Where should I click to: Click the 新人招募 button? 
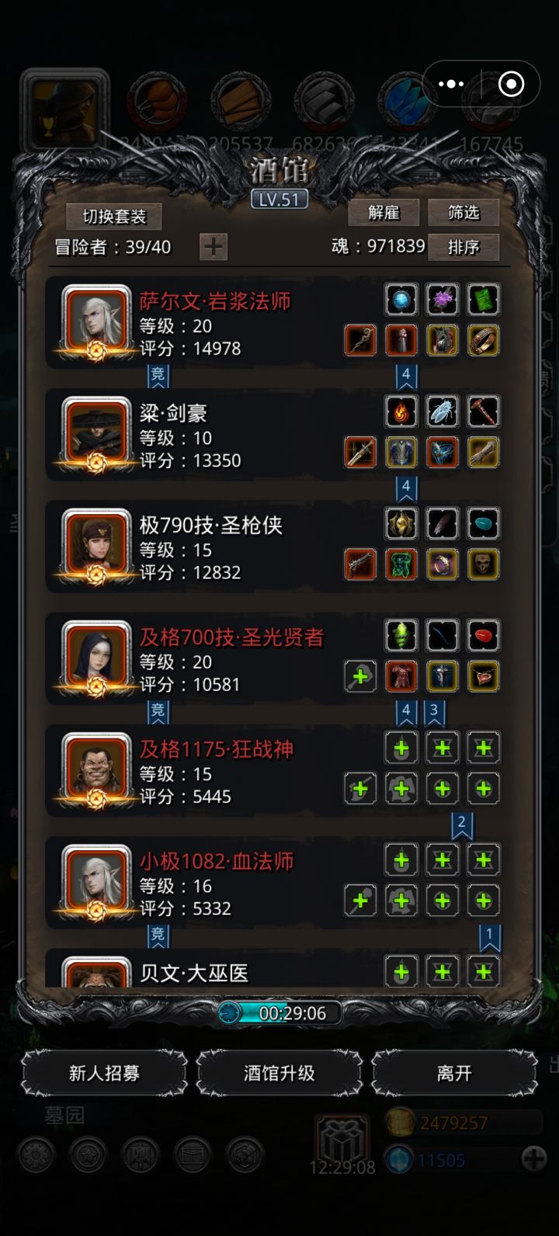click(x=104, y=1073)
